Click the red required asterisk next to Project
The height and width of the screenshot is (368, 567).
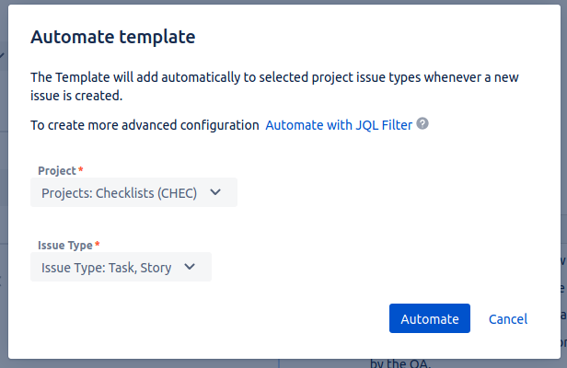[80, 171]
